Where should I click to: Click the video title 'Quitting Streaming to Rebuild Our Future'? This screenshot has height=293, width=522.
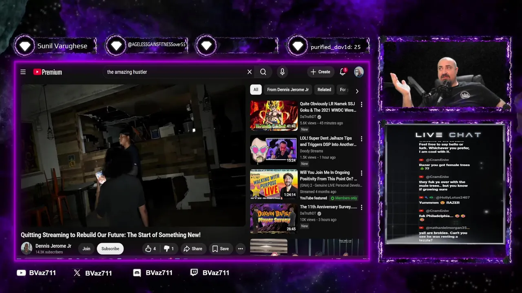(111, 235)
